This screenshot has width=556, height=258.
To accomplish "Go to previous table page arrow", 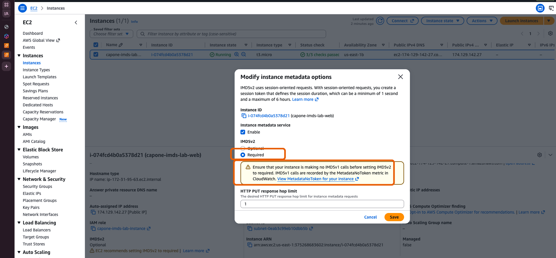I will point(522,34).
